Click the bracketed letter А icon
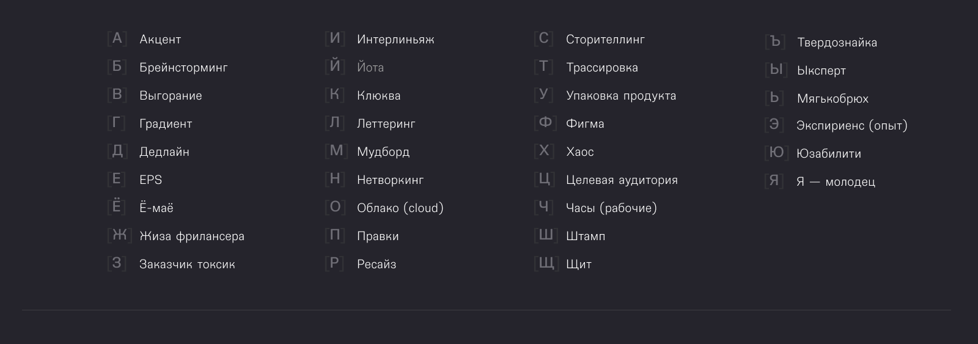The width and height of the screenshot is (978, 344). click(117, 39)
